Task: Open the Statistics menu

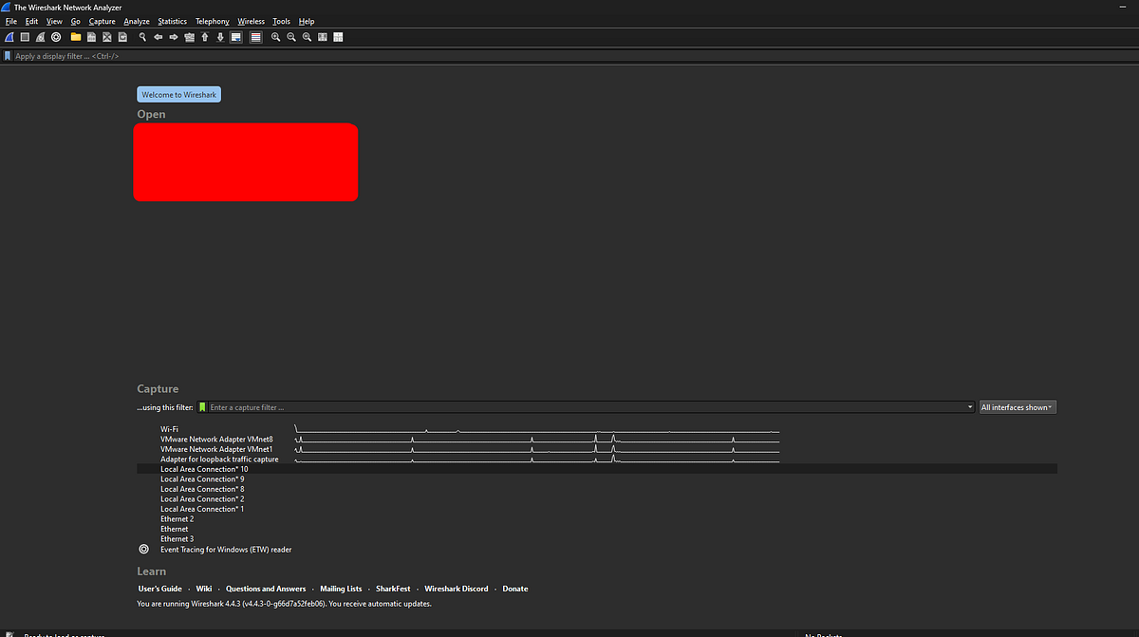Action: pyautogui.click(x=172, y=21)
